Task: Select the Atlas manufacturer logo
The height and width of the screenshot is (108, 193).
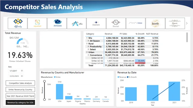Action: pos(77,23)
